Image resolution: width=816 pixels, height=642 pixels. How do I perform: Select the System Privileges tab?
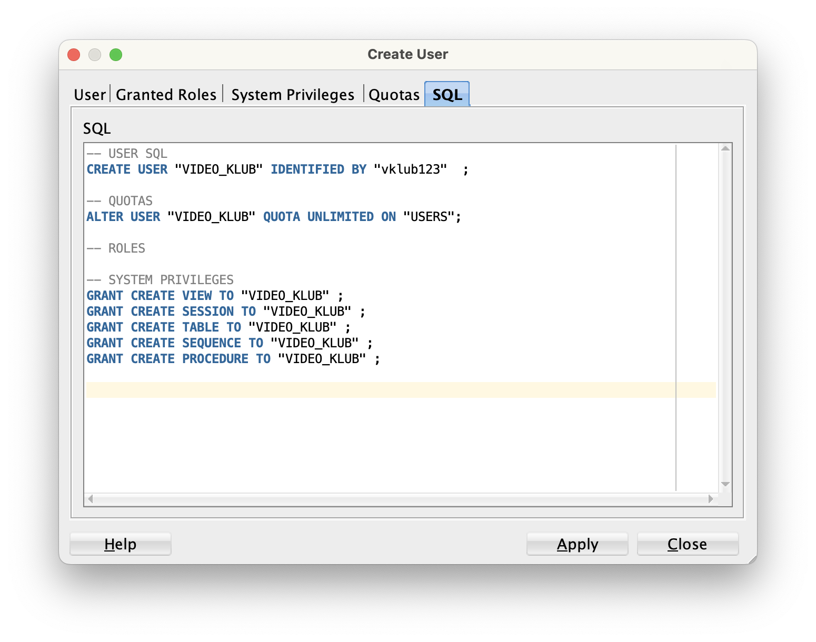coord(293,95)
